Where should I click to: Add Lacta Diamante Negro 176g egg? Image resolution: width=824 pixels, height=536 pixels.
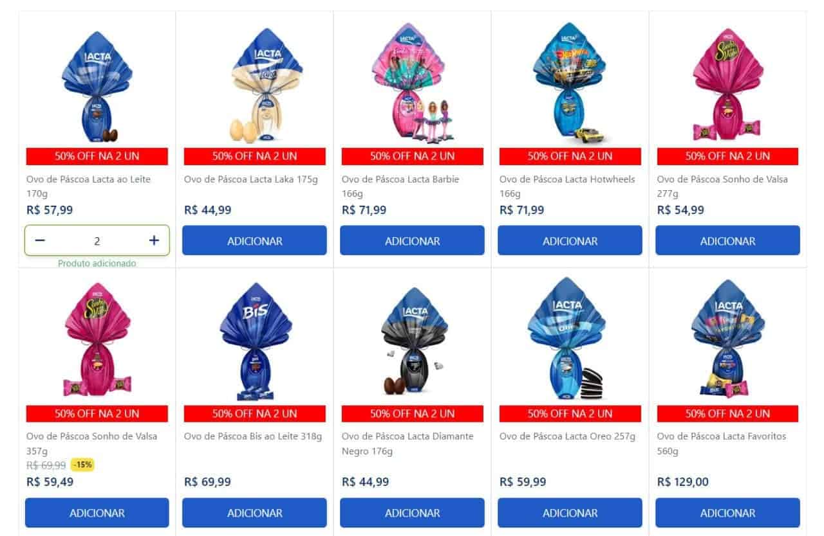412,513
